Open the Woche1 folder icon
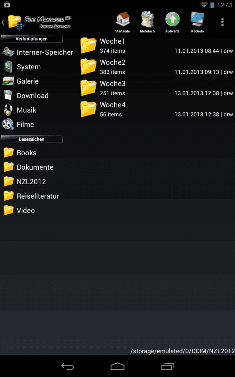 (x=88, y=45)
